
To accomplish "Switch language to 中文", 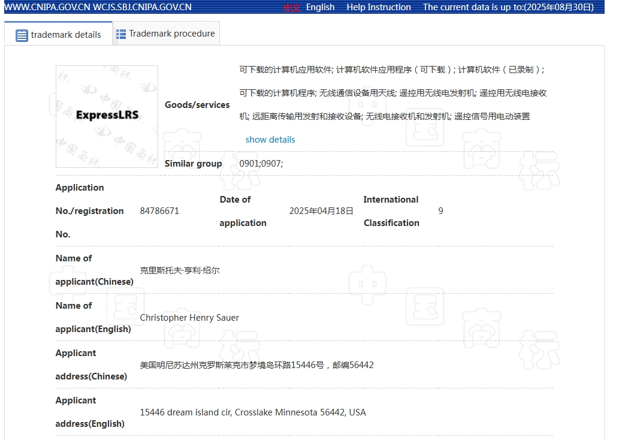I will click(x=292, y=7).
